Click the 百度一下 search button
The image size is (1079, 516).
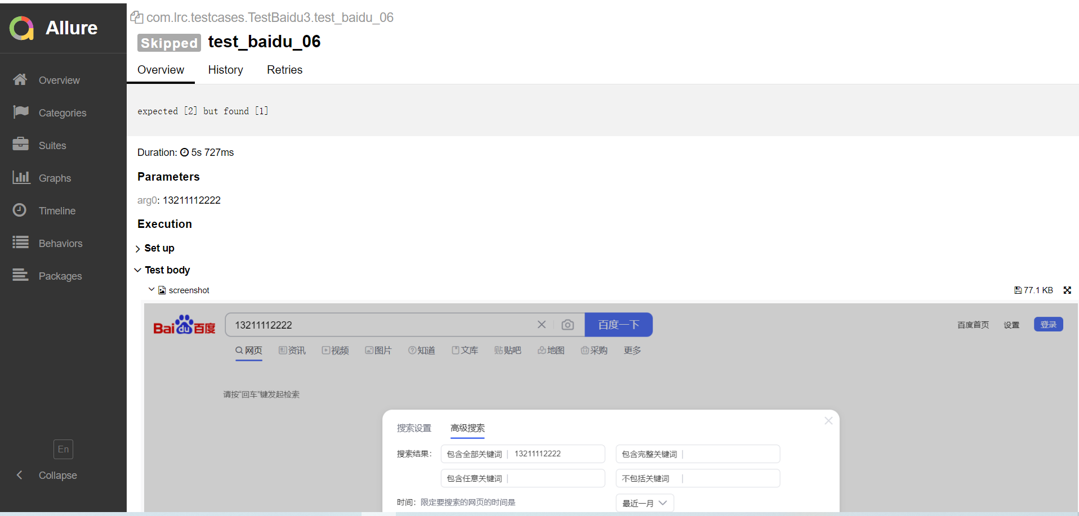coord(618,325)
